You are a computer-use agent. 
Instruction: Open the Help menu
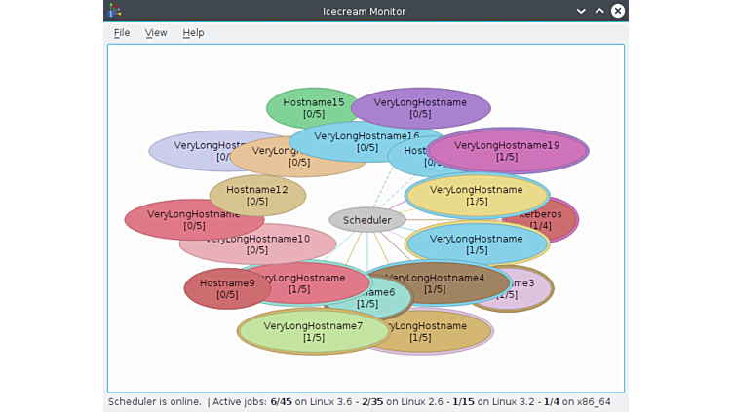click(x=193, y=33)
